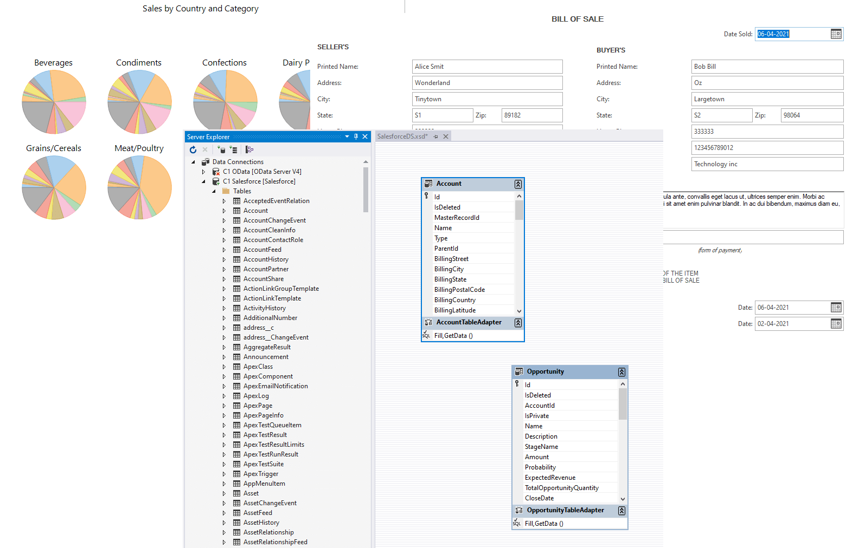
Task: Pin the SalesforceDS.xsd document tab
Action: click(435, 136)
